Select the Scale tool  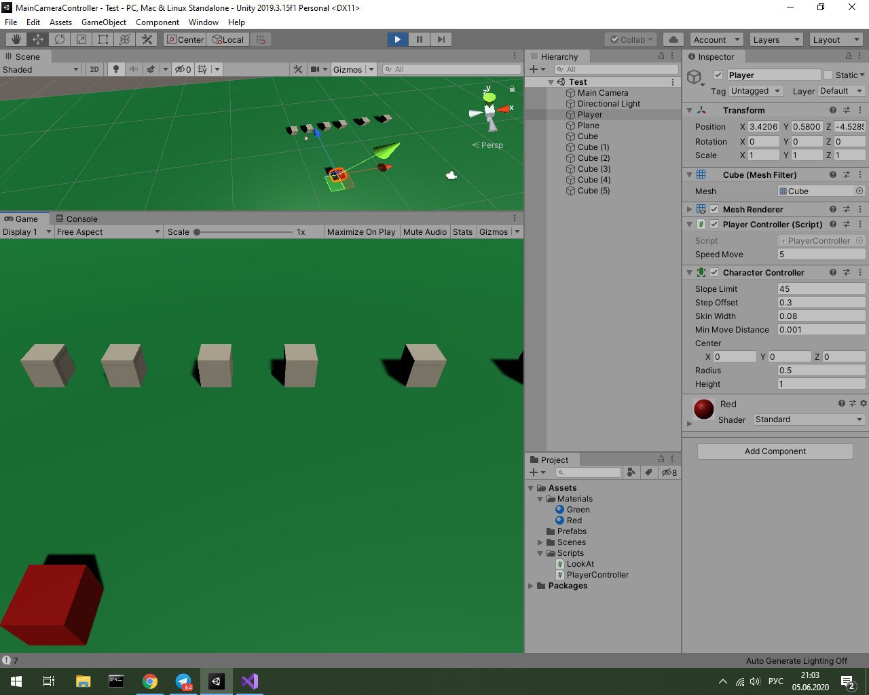click(81, 39)
